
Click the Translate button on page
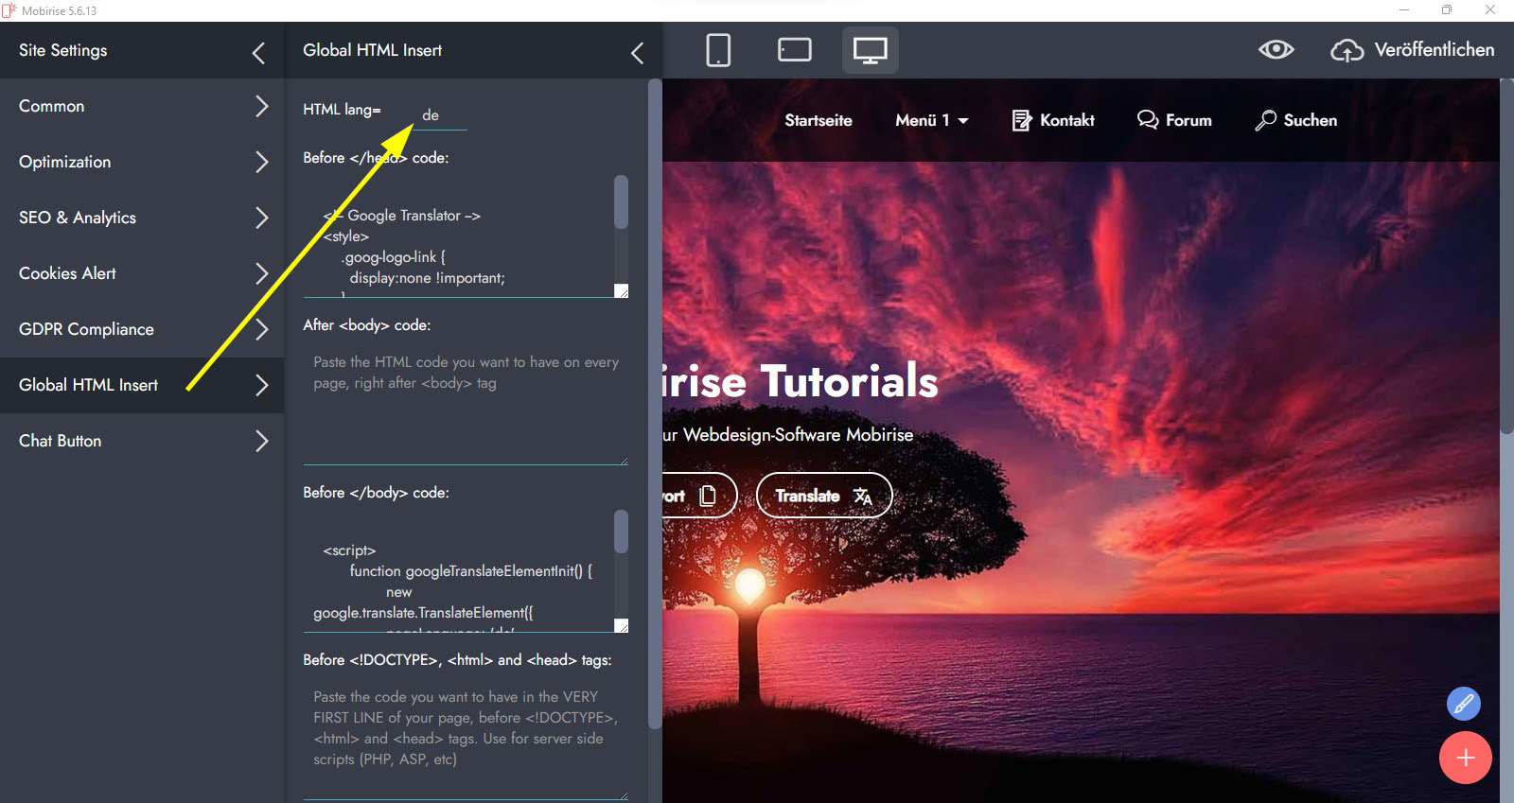coord(823,496)
